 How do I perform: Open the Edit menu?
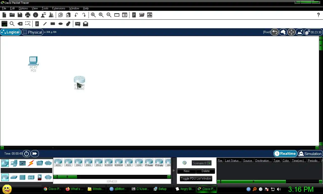point(12,8)
